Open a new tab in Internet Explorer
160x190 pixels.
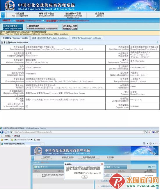(x=42, y=144)
